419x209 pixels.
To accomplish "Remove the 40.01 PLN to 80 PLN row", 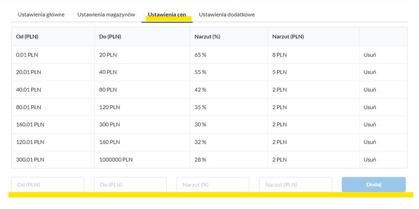I will pyautogui.click(x=370, y=90).
